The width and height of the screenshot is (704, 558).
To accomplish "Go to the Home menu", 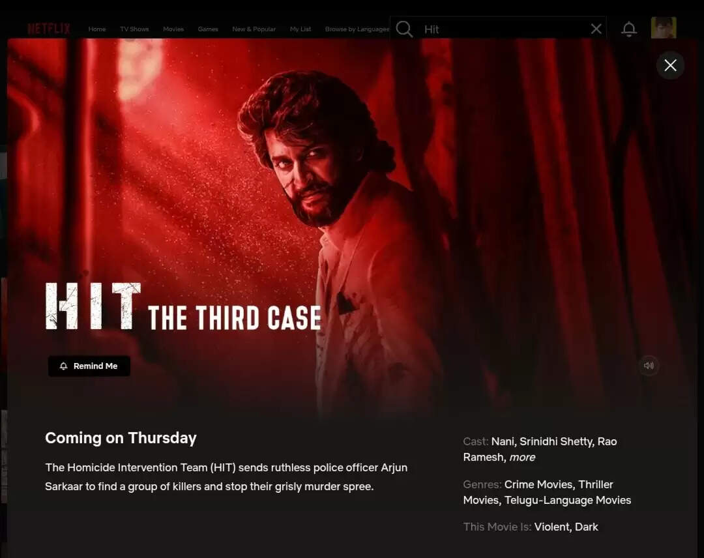I will pyautogui.click(x=97, y=29).
